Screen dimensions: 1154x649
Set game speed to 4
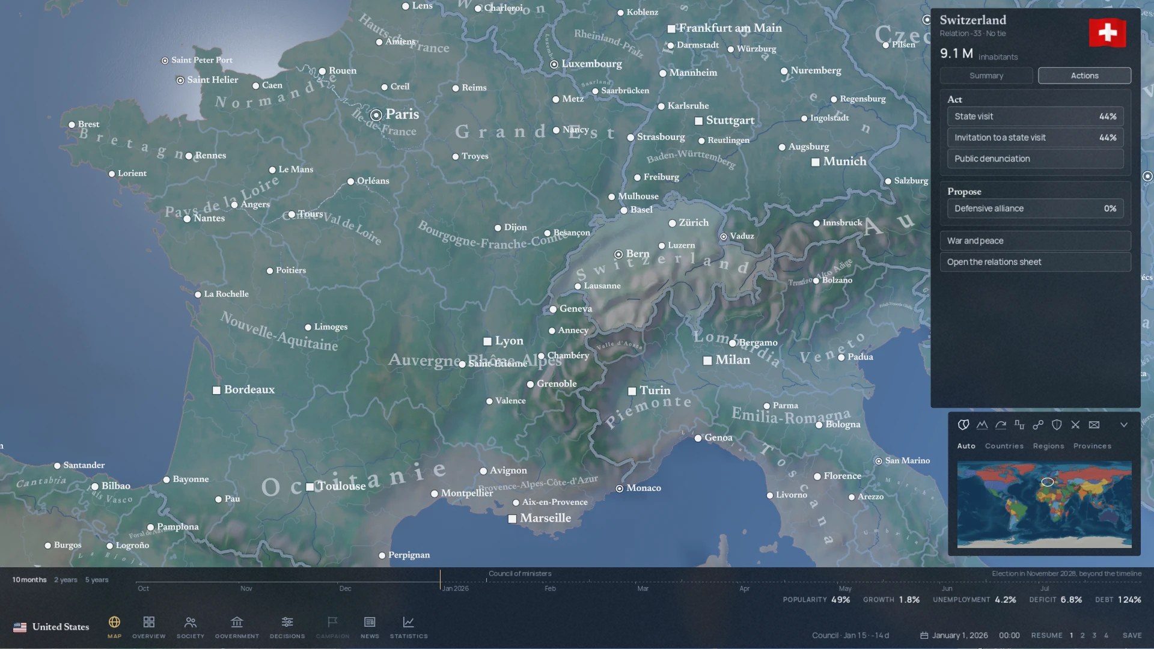[x=1106, y=635]
